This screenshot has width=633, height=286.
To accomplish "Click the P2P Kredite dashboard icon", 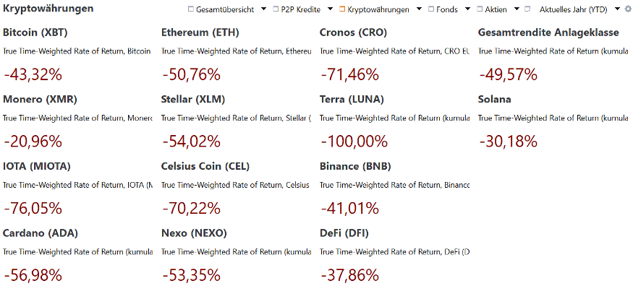I will pyautogui.click(x=276, y=9).
